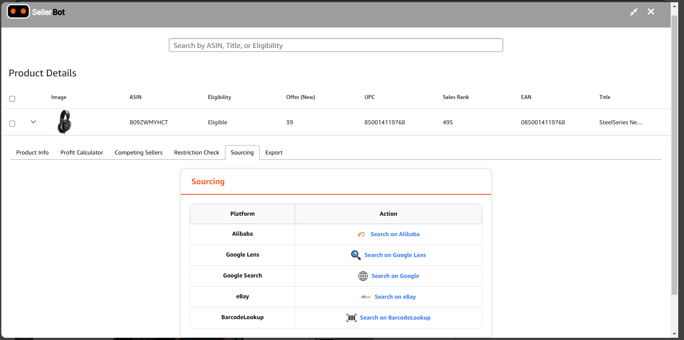Click the Google Lens magnifier icon
The width and height of the screenshot is (684, 340).
pos(356,255)
